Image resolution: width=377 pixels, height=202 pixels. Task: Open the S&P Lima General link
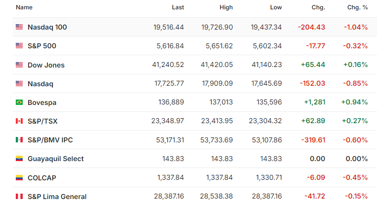[57, 197]
